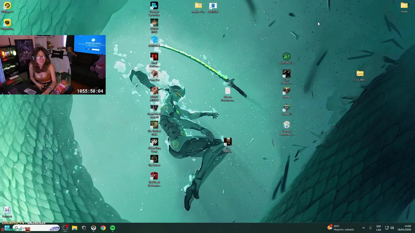Click the microphone tray icon
The image size is (415, 233).
(x=370, y=228)
